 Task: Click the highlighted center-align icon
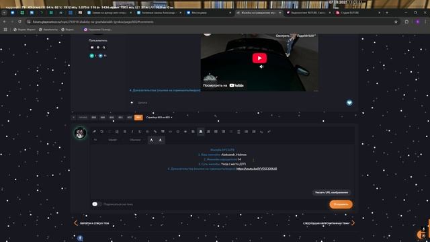click(200, 132)
